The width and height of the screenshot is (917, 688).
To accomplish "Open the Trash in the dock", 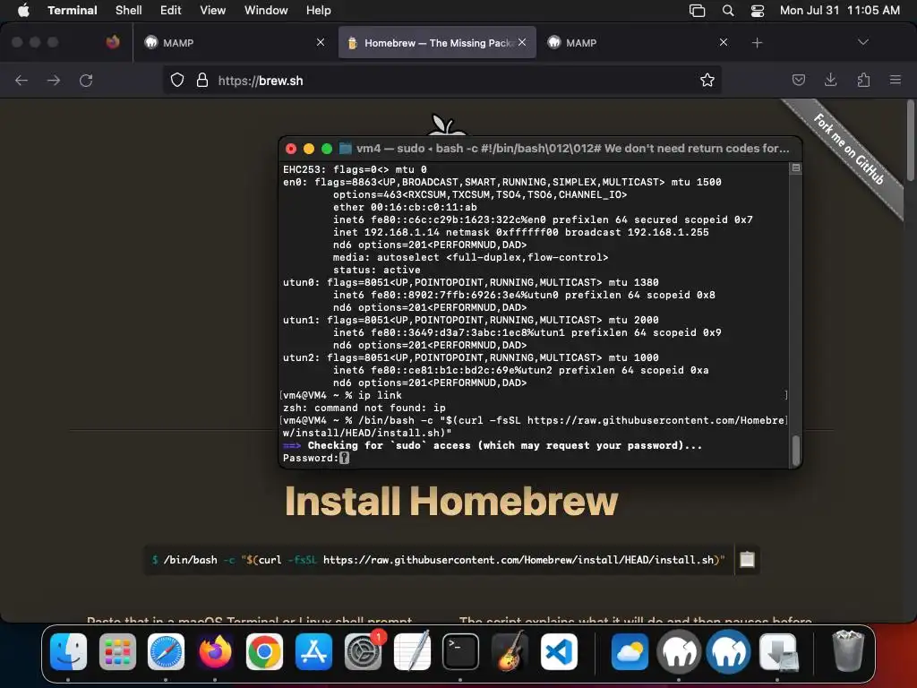I will [847, 652].
